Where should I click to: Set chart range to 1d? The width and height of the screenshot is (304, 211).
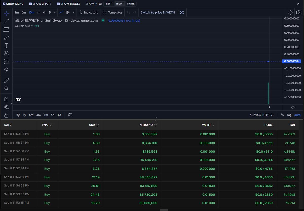coord(59,115)
